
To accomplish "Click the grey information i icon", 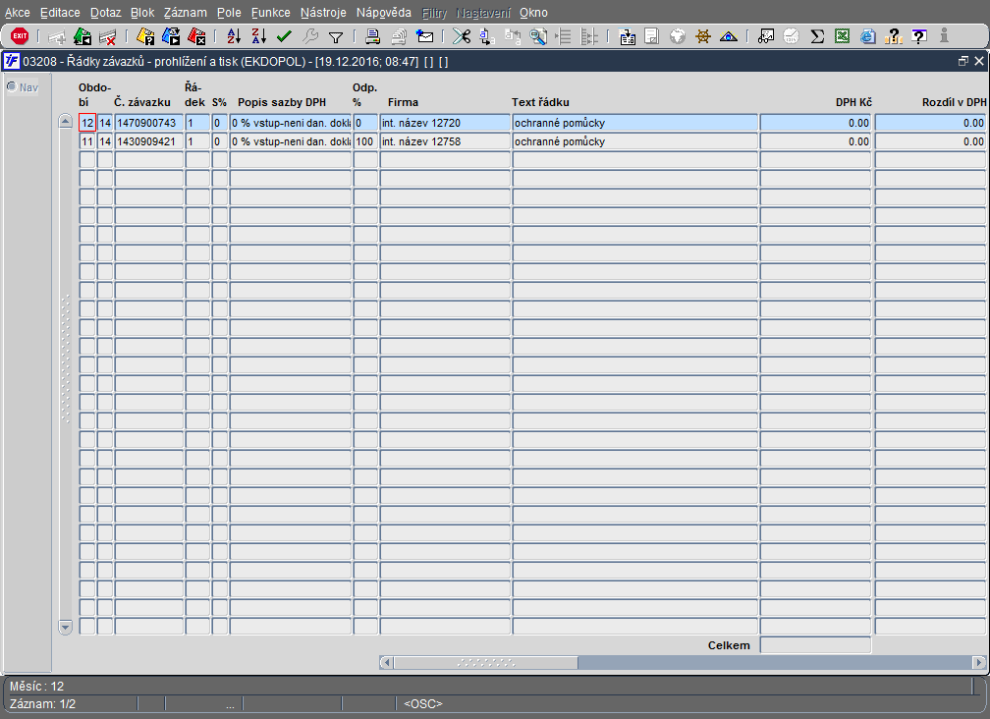I will (x=944, y=36).
